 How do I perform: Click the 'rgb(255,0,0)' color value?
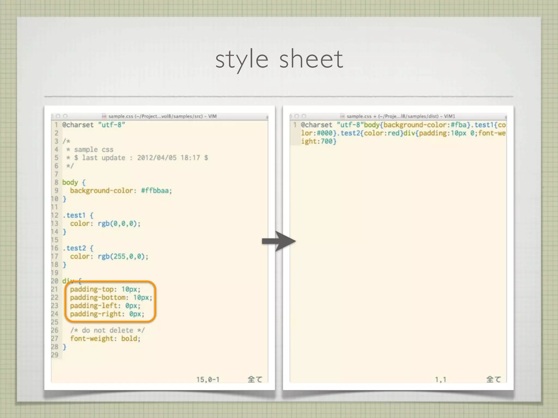click(121, 256)
